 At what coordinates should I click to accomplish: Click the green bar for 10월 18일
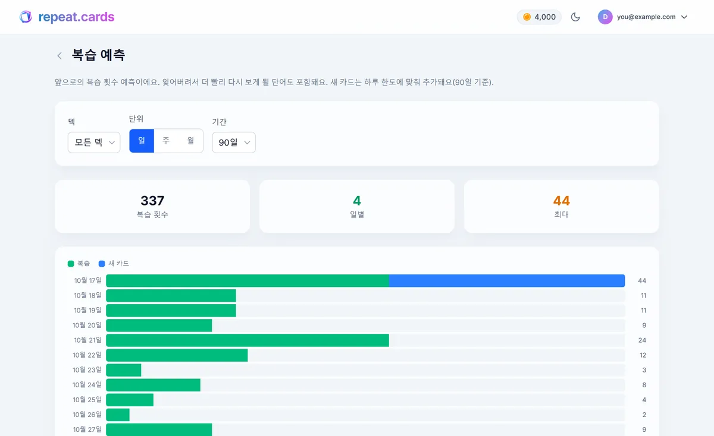[171, 295]
